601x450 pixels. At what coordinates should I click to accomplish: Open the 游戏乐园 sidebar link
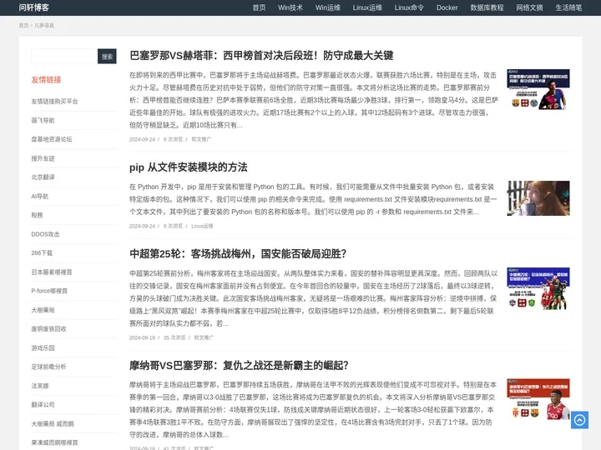point(43,347)
